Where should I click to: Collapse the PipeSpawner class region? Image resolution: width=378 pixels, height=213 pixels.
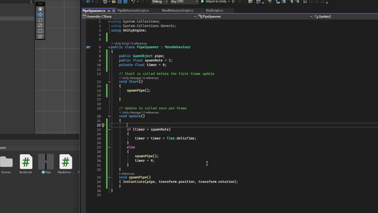(109, 47)
